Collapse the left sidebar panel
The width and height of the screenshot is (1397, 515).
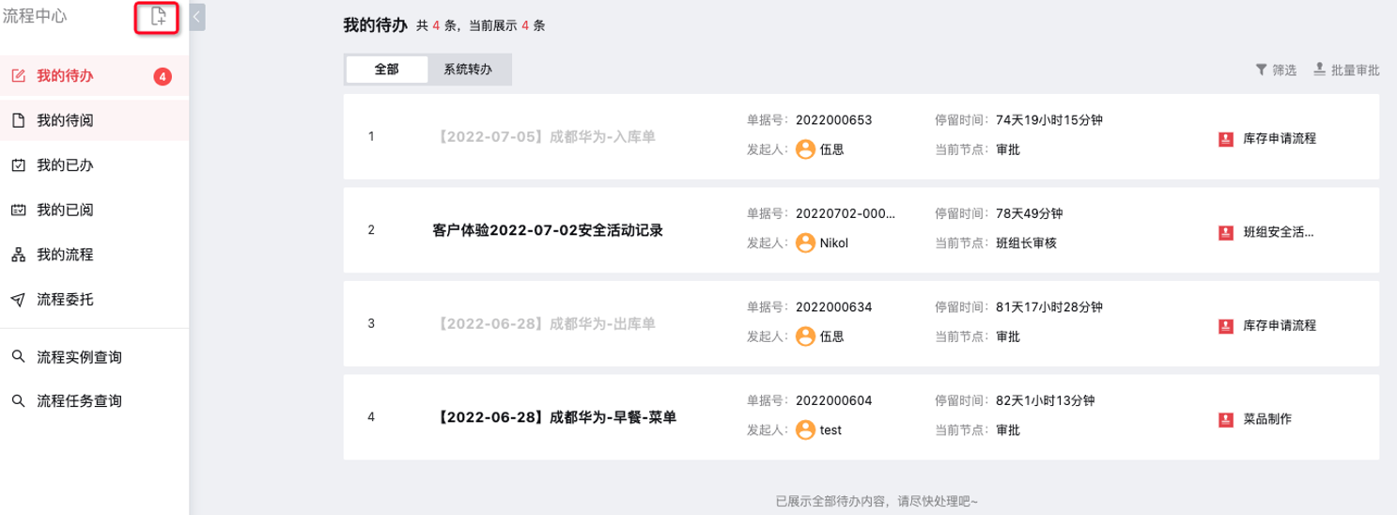coord(197,17)
